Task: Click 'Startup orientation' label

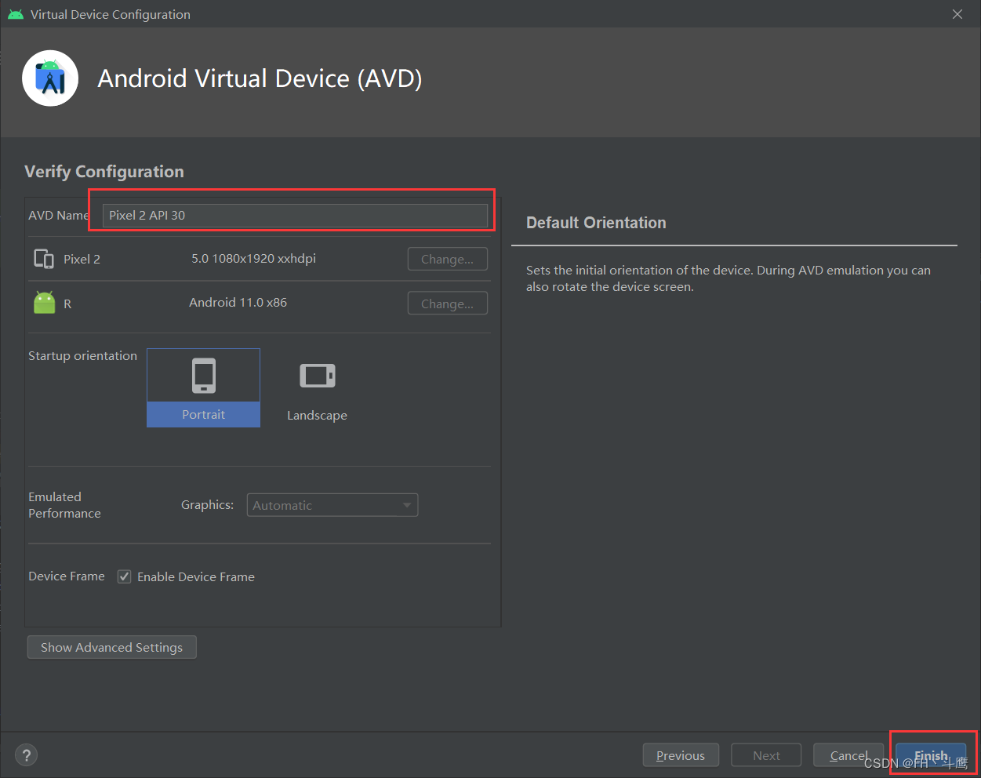Action: click(82, 355)
